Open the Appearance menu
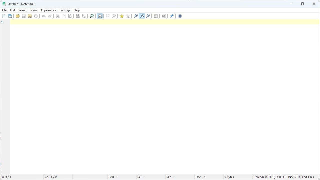Screen dimensions: 320x180 pyautogui.click(x=48, y=10)
